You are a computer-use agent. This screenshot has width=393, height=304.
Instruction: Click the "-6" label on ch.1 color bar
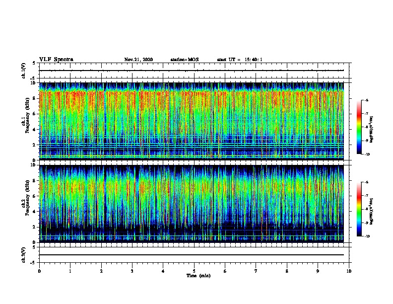pos(366,100)
